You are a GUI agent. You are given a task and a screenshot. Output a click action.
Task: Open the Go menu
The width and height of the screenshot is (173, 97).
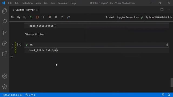pos(46,3)
